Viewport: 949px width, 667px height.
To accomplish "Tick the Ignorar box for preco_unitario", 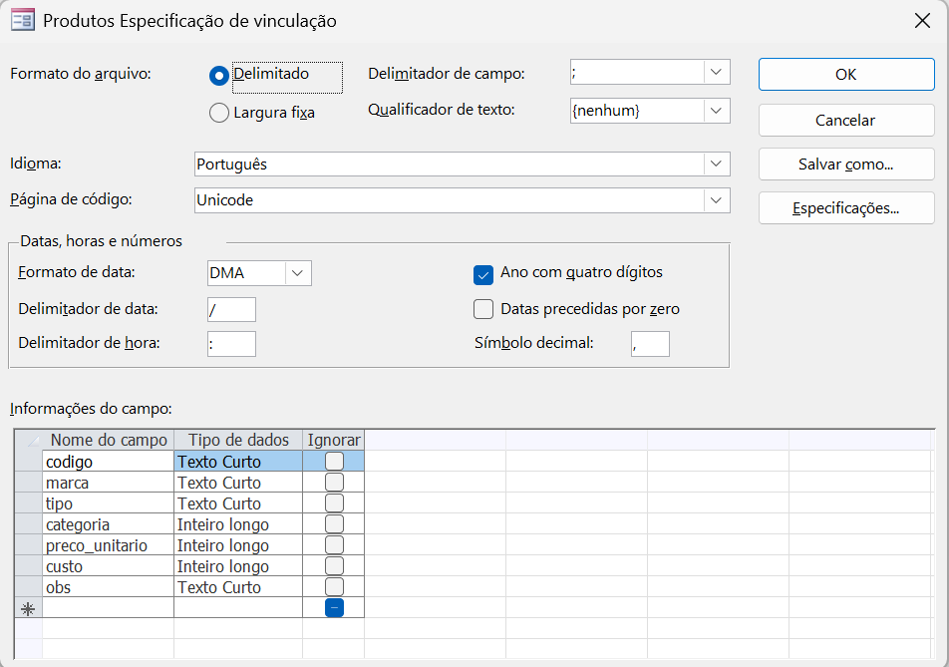I will (334, 545).
